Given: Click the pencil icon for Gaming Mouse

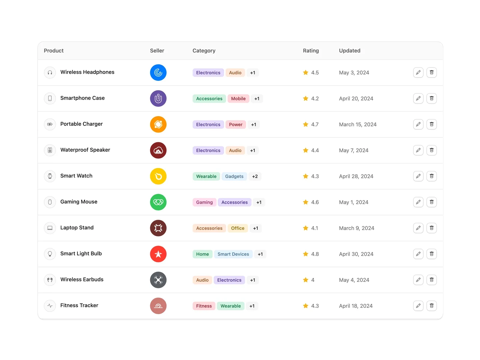Looking at the screenshot, I should (x=418, y=202).
